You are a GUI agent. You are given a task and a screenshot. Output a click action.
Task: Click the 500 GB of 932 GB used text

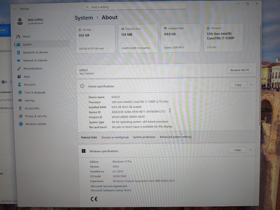[x=92, y=48]
